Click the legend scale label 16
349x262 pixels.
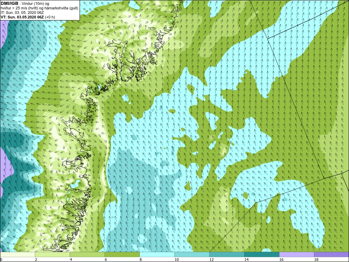point(281,260)
